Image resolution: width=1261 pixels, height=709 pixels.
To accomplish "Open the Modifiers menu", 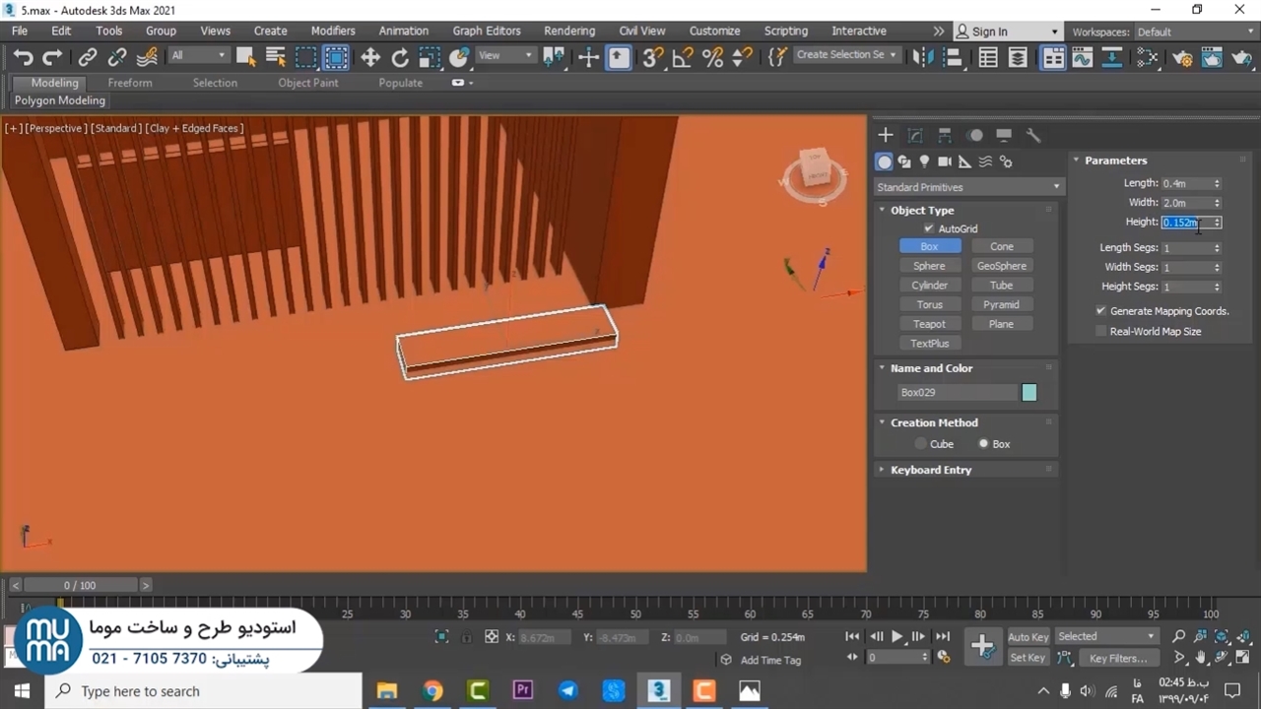I will point(333,31).
